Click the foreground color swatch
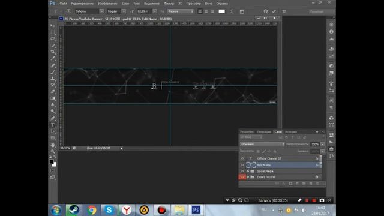The width and height of the screenshot is (384, 216). pos(52,161)
